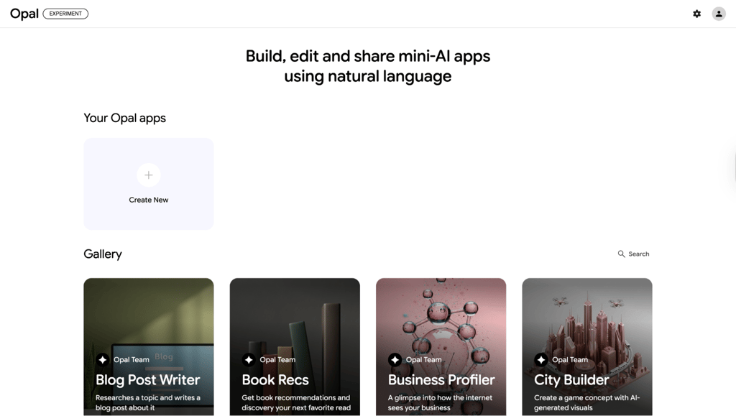
Task: Select the Your Opal apps heading
Action: point(125,118)
